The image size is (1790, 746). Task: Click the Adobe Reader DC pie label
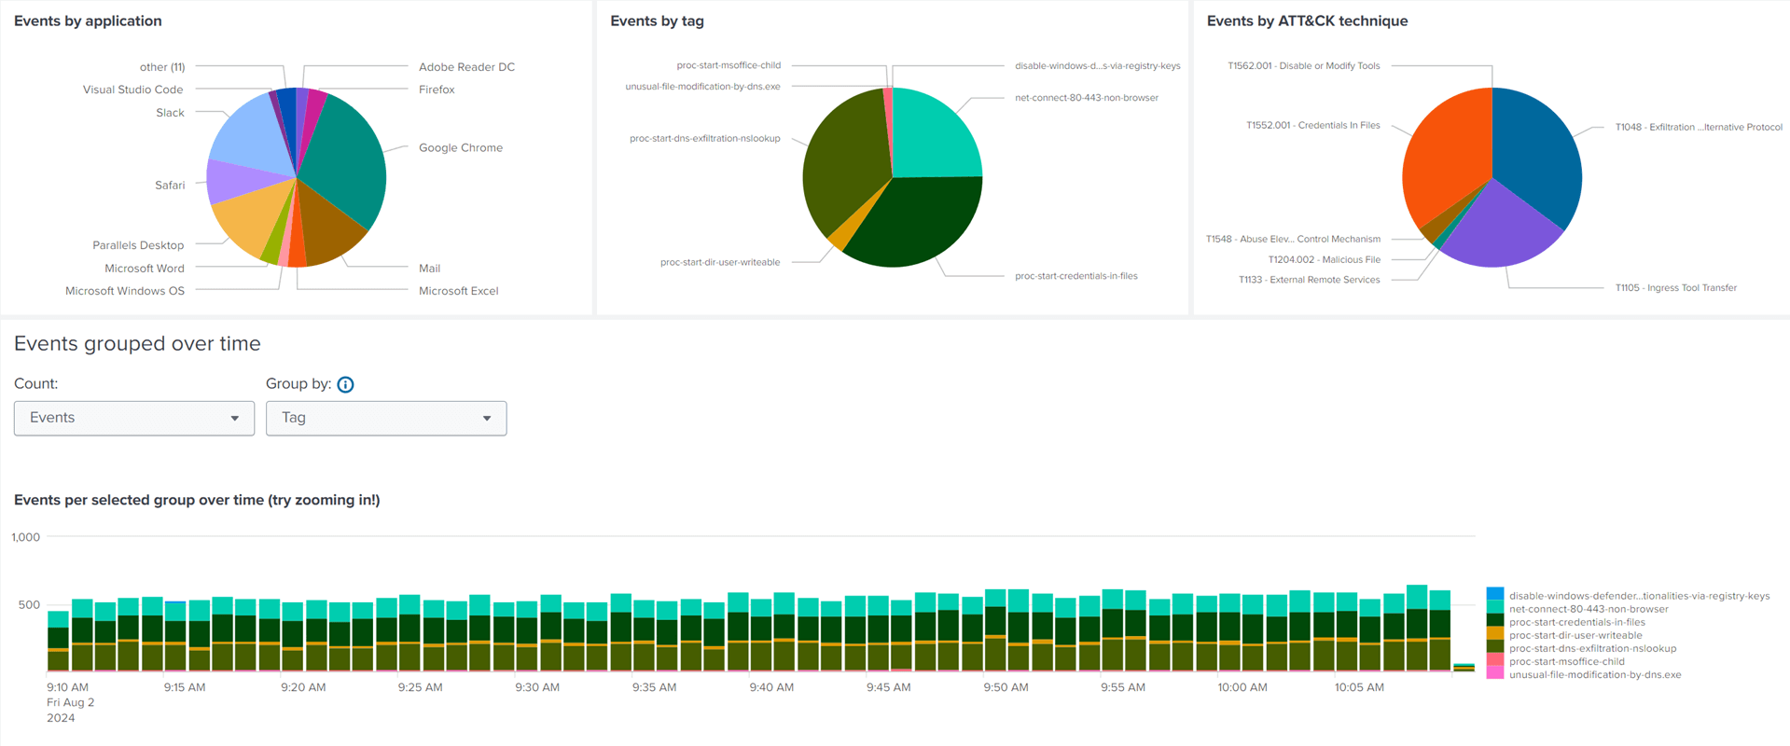pos(466,67)
